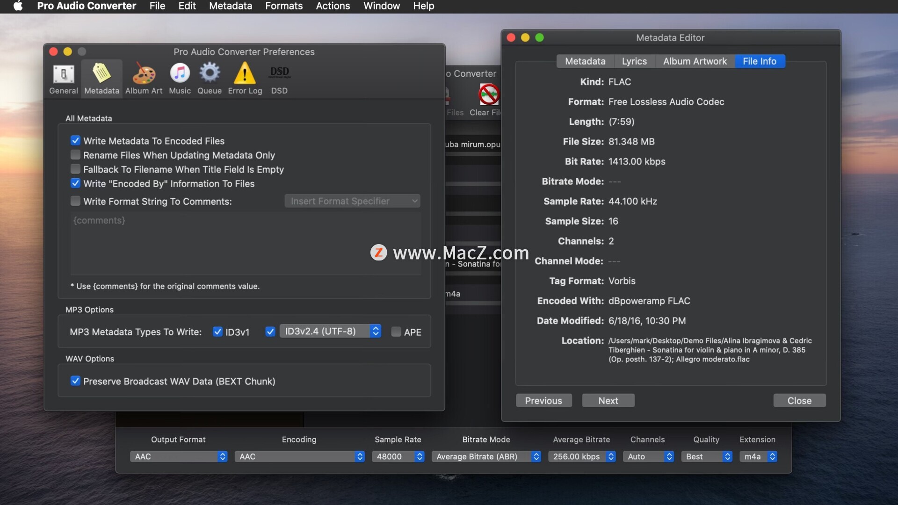Open General preferences pane
The image size is (898, 505).
point(64,79)
